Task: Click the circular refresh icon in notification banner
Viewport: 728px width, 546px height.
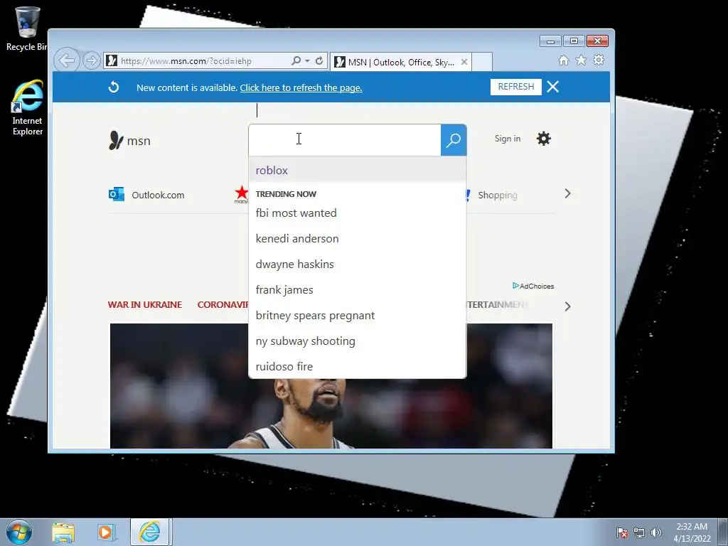Action: pyautogui.click(x=114, y=87)
